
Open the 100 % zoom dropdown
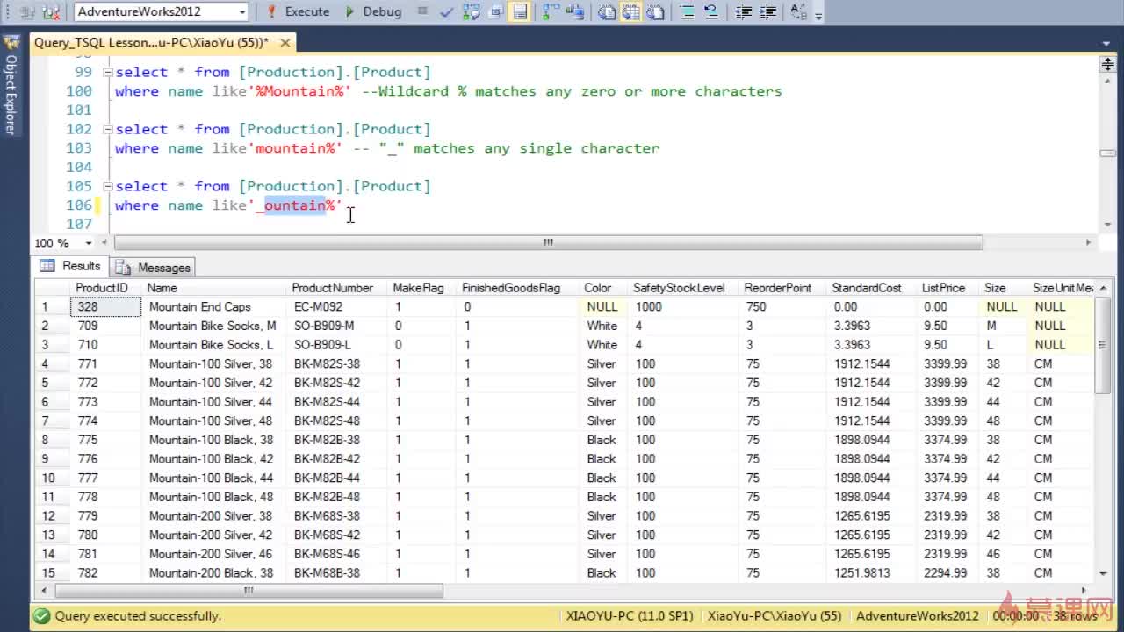[89, 243]
